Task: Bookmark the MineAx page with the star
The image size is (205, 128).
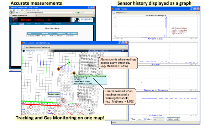Action: (x=73, y=13)
